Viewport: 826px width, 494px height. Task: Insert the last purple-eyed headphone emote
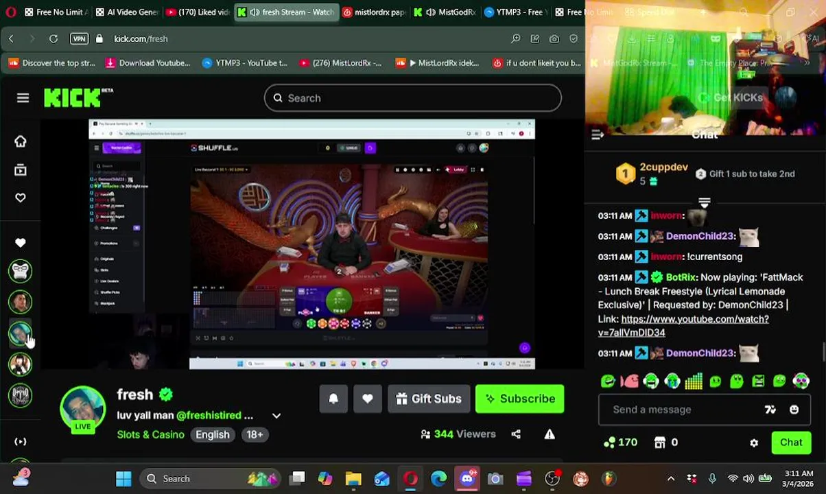tap(801, 381)
